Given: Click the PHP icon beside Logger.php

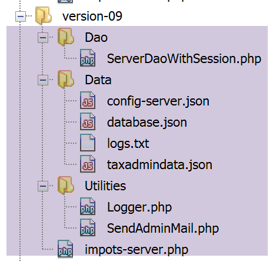Looking at the screenshot, I should pyautogui.click(x=88, y=206).
